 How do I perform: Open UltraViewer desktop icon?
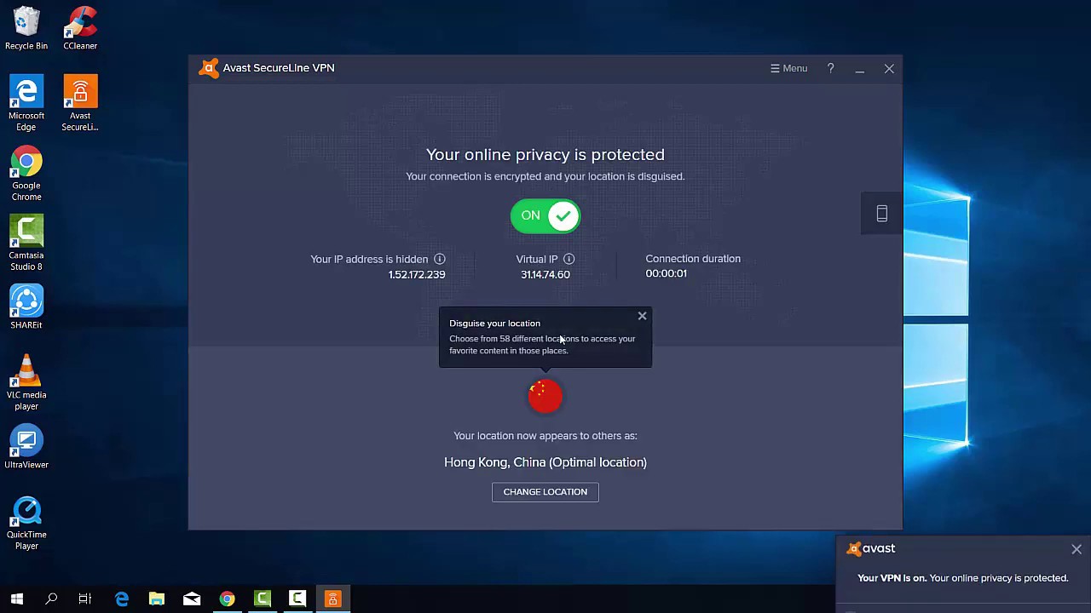click(x=26, y=447)
